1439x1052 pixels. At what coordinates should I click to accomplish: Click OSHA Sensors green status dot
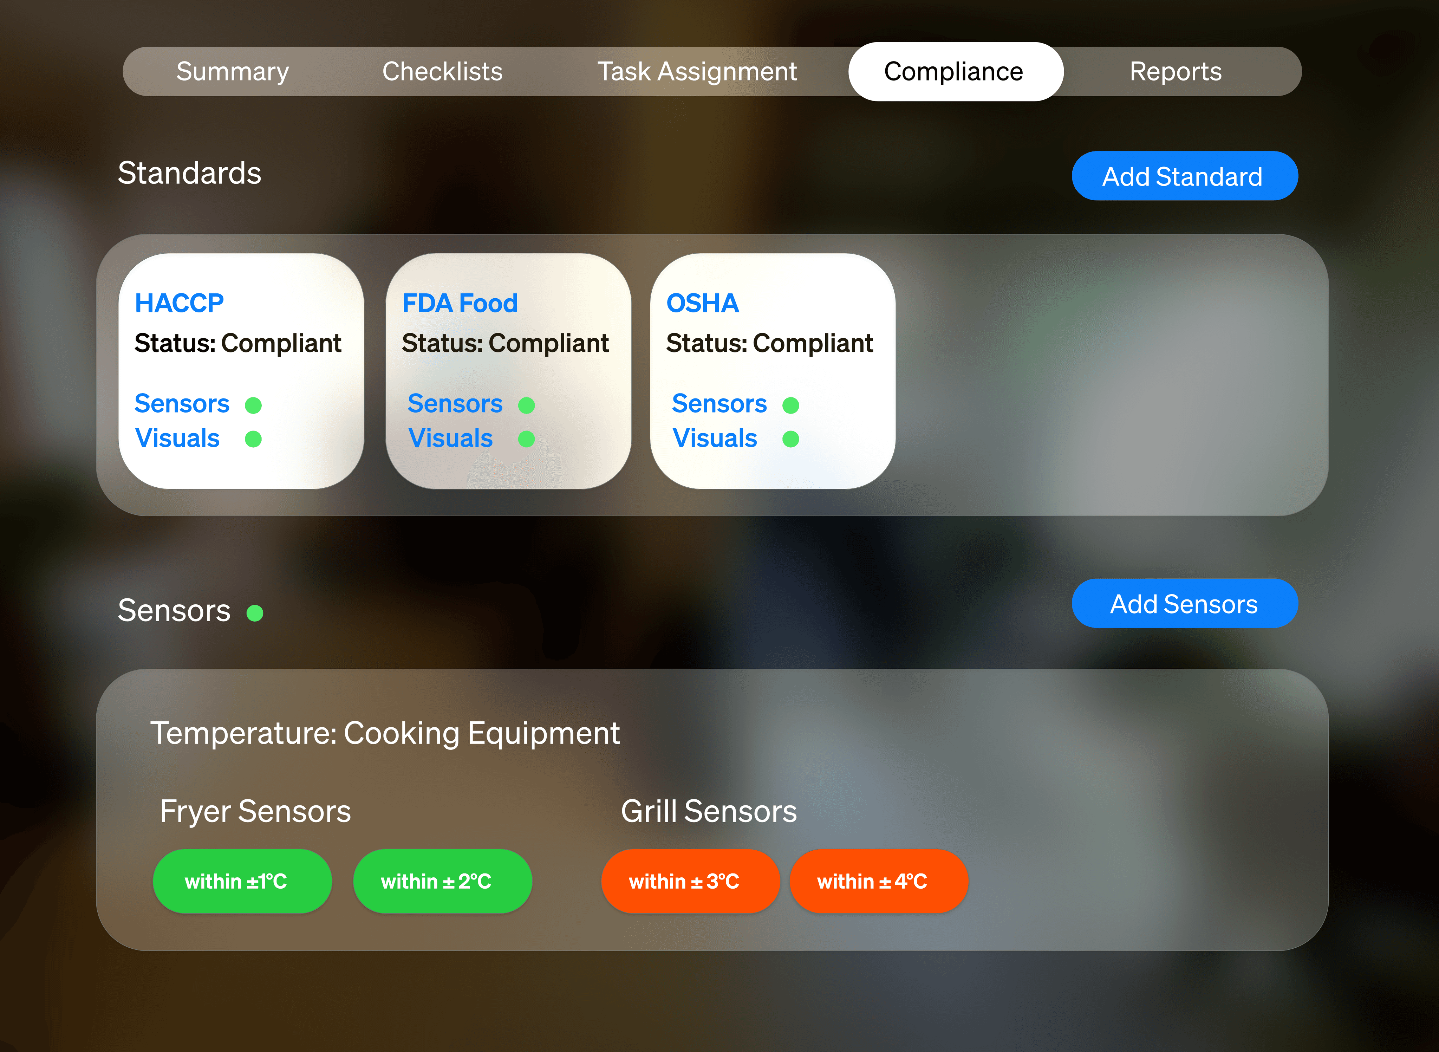point(791,405)
